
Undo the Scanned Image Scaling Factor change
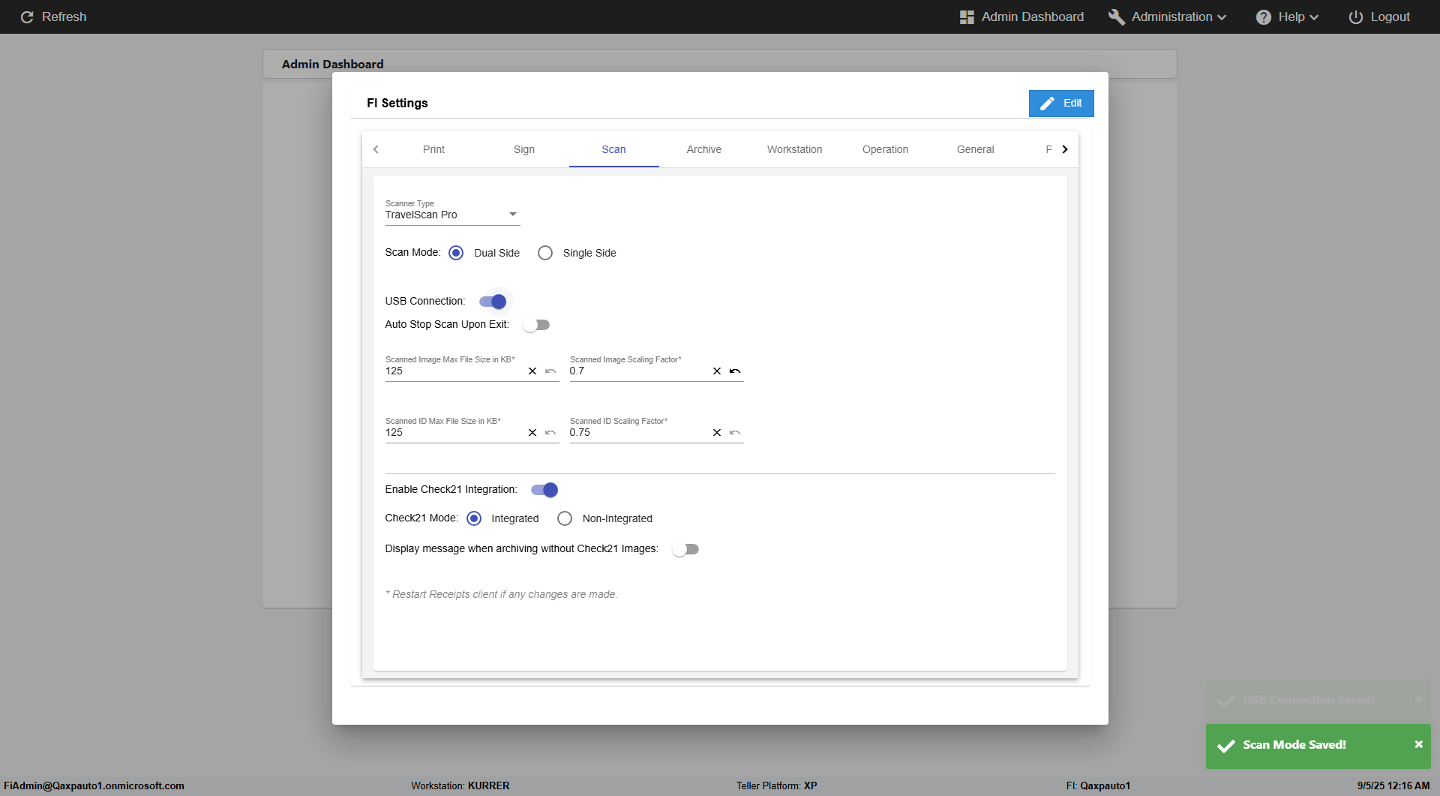pos(735,371)
